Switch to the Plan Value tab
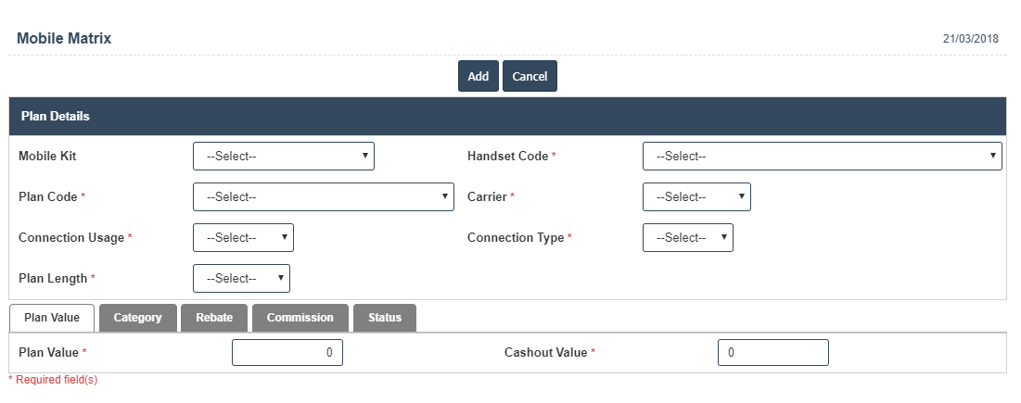 coord(51,318)
